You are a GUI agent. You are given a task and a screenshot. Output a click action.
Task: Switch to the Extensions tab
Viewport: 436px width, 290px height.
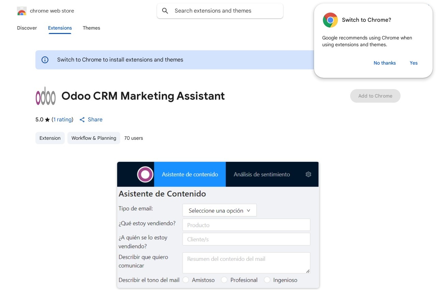tap(60, 28)
